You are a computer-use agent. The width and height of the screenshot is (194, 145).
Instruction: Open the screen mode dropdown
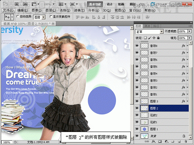click(74, 4)
